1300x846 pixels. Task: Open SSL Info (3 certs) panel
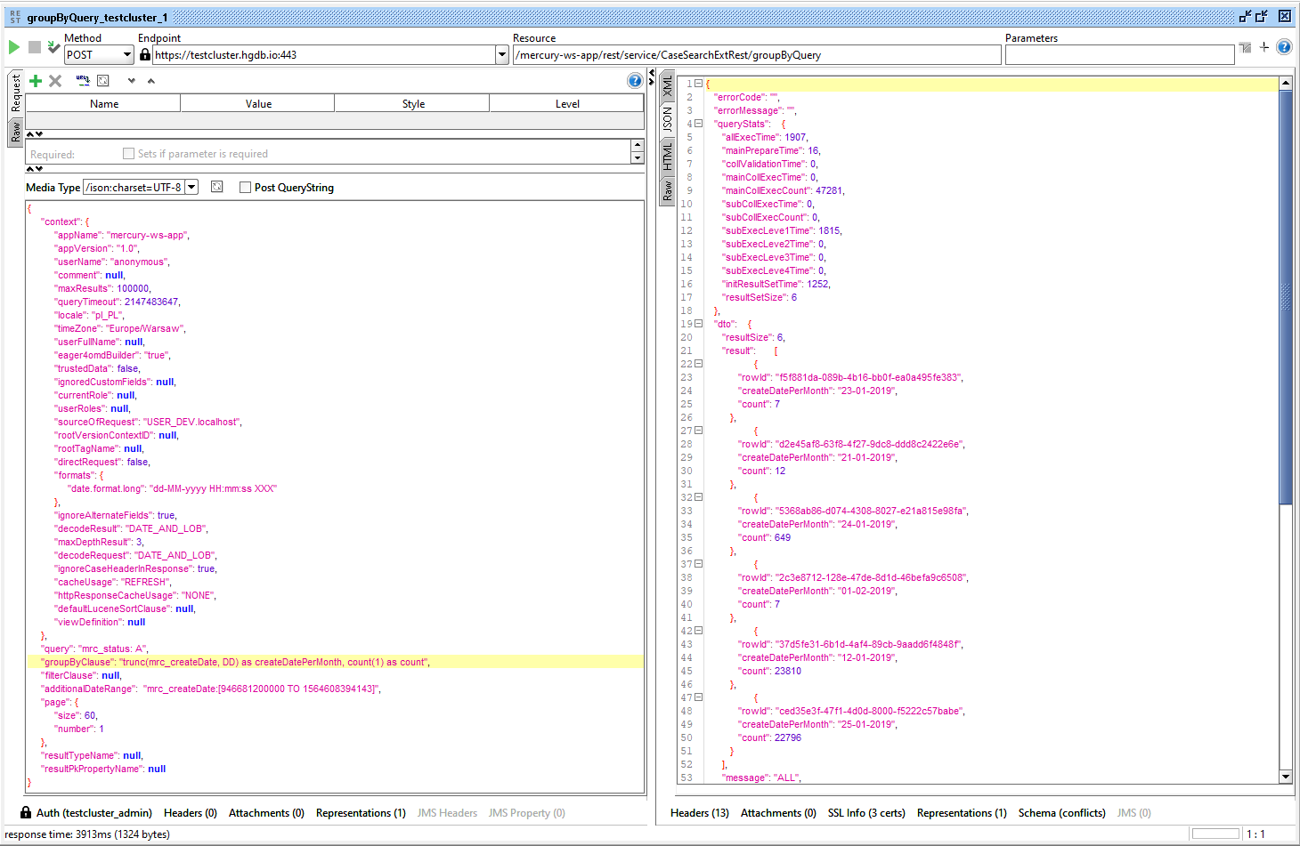(866, 813)
